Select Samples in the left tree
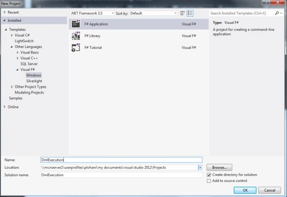Screen dimensions: 287x197 [16, 98]
